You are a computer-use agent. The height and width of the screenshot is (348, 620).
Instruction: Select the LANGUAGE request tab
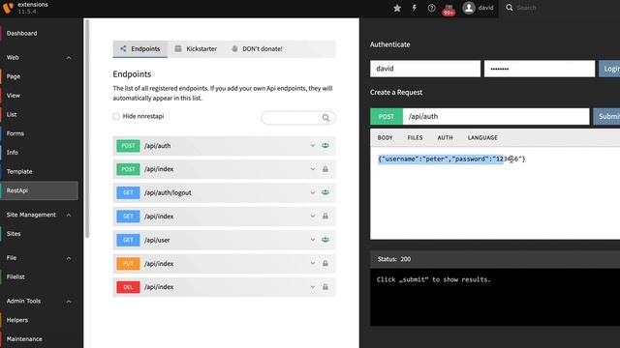tap(482, 137)
